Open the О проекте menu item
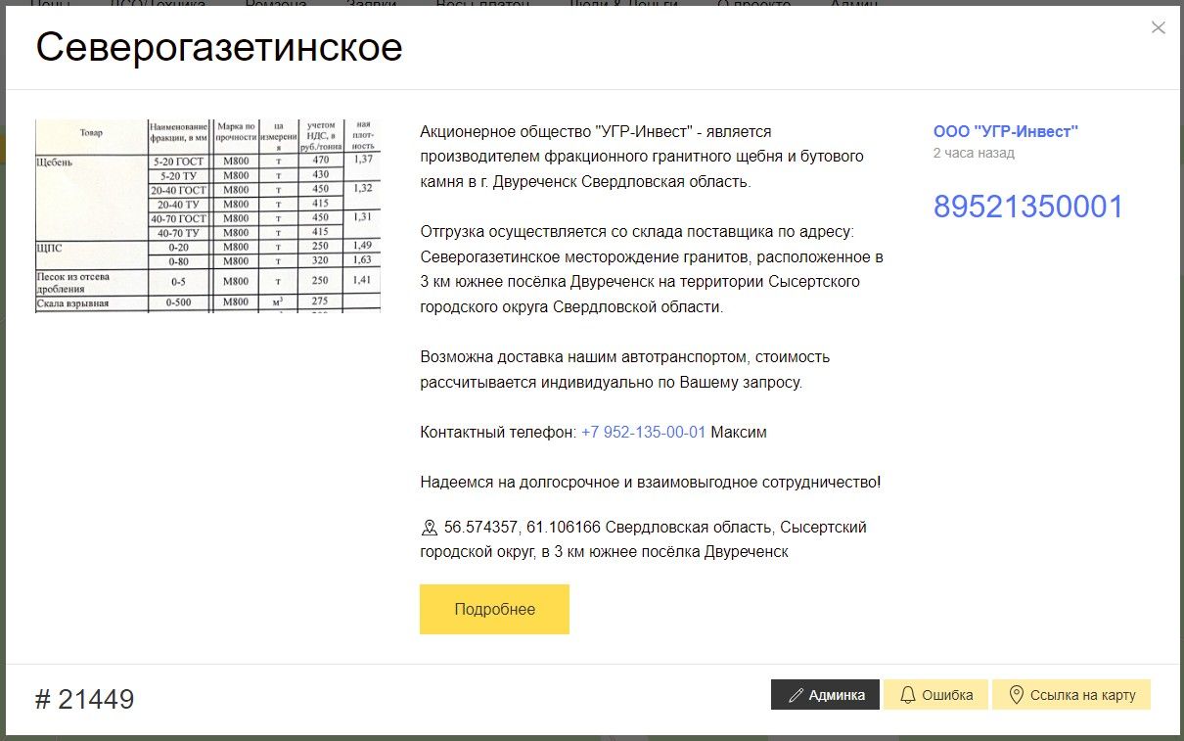1184x741 pixels. 753,4
